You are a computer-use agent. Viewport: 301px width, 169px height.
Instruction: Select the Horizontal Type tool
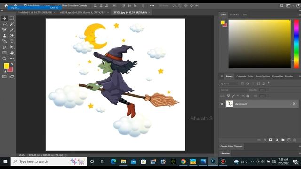pos(12,41)
